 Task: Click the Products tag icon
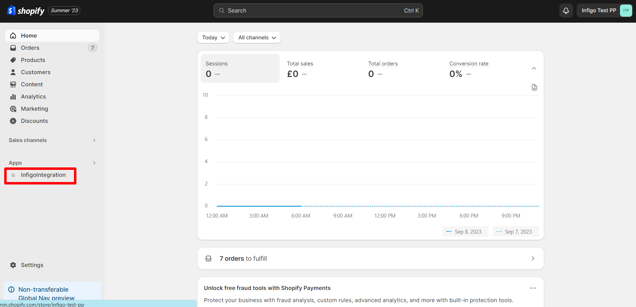[13, 60]
